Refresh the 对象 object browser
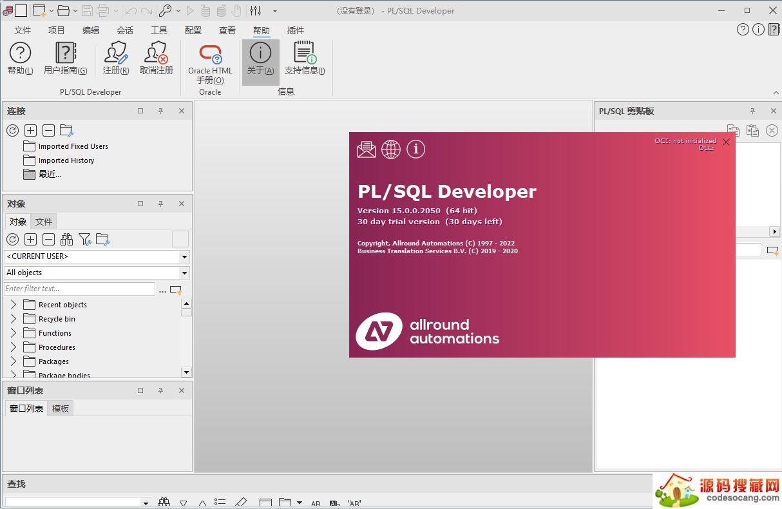The width and height of the screenshot is (782, 509). (x=12, y=240)
